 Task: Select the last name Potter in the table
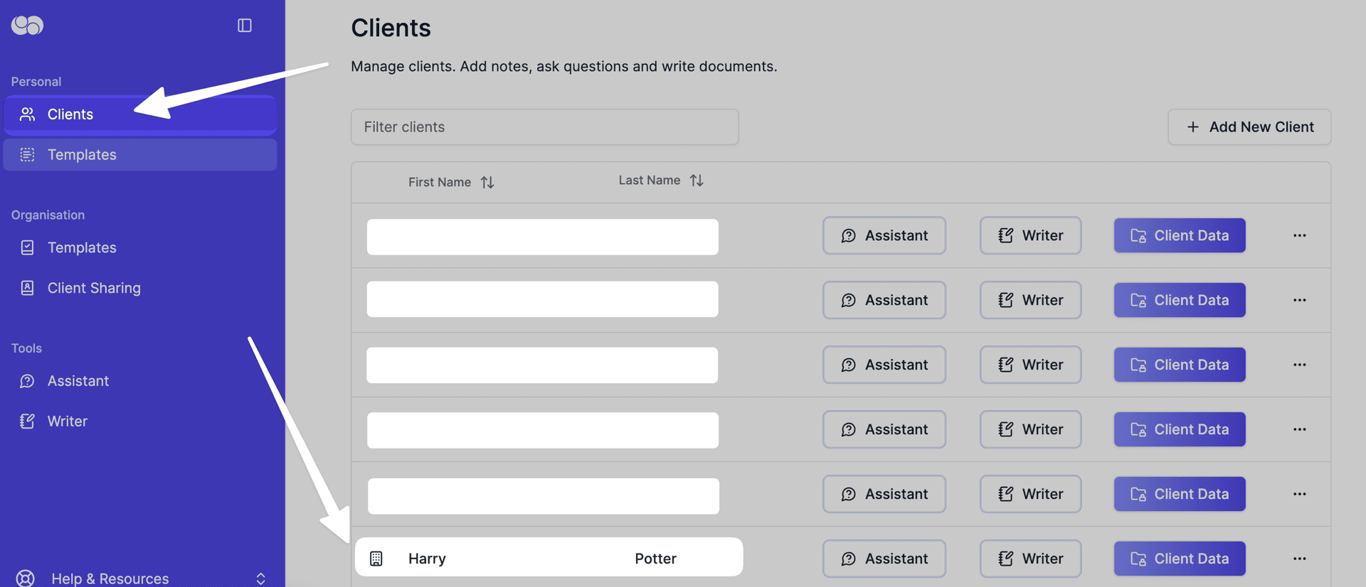pos(655,559)
